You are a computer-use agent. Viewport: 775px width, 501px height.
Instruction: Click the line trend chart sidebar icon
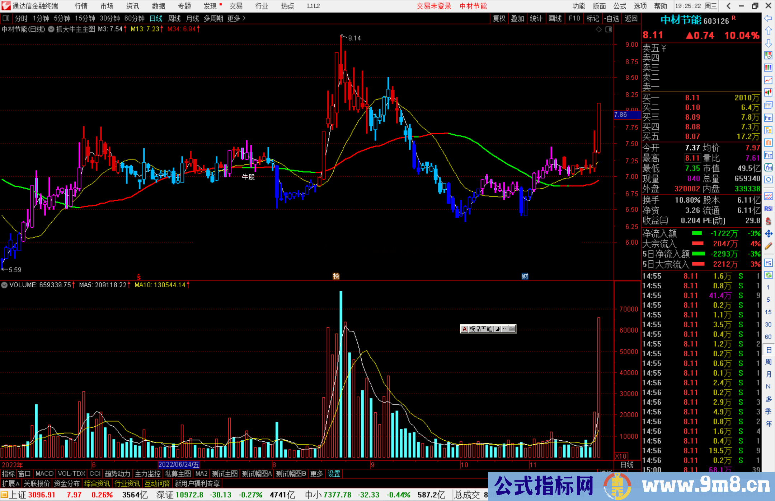pos(768,80)
